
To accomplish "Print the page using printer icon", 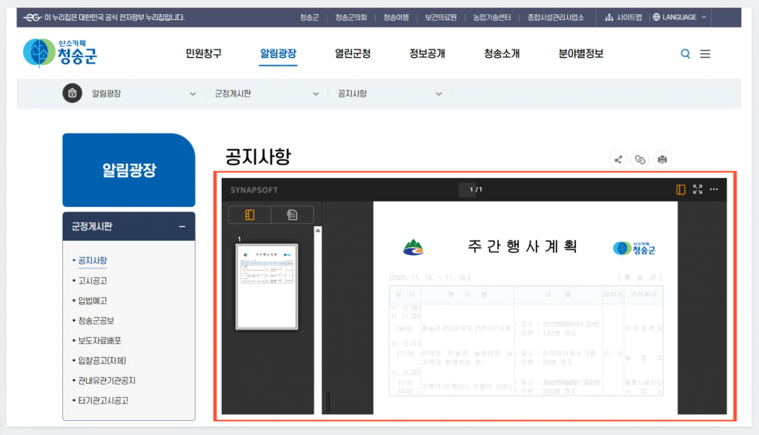I will [662, 159].
